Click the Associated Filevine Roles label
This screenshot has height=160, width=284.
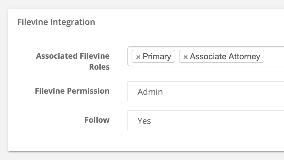73,61
